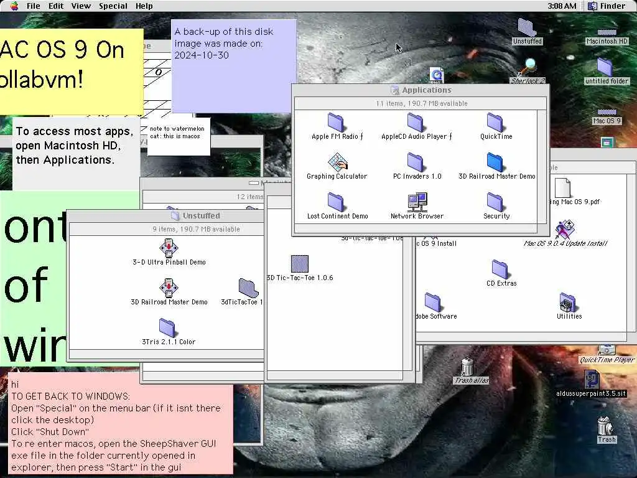Click the yellow Mac OS 9 sticky note
Viewport: 637px width, 478px height.
(x=72, y=72)
